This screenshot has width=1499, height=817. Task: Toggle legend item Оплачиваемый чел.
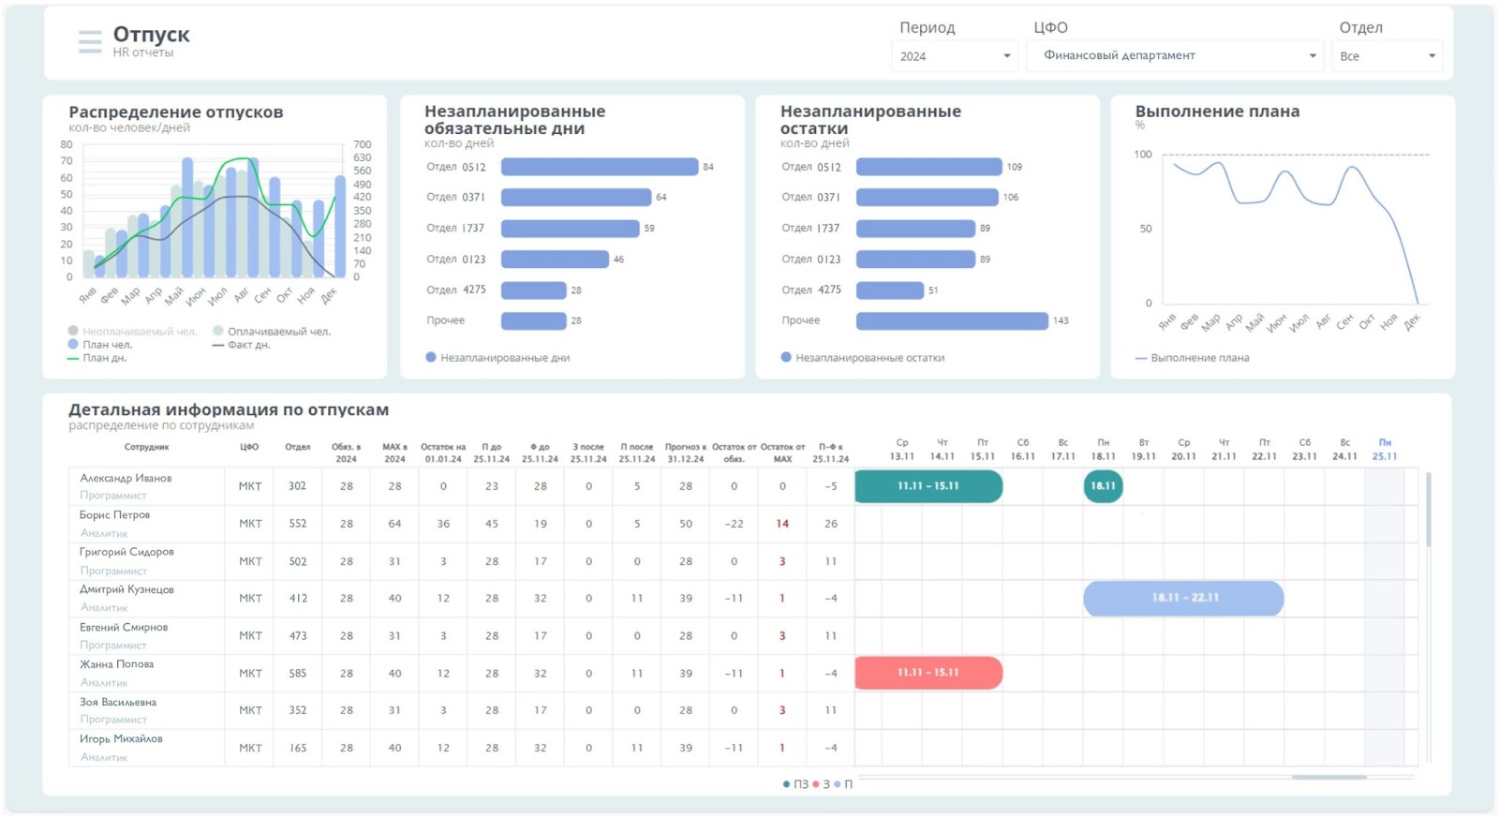[272, 331]
